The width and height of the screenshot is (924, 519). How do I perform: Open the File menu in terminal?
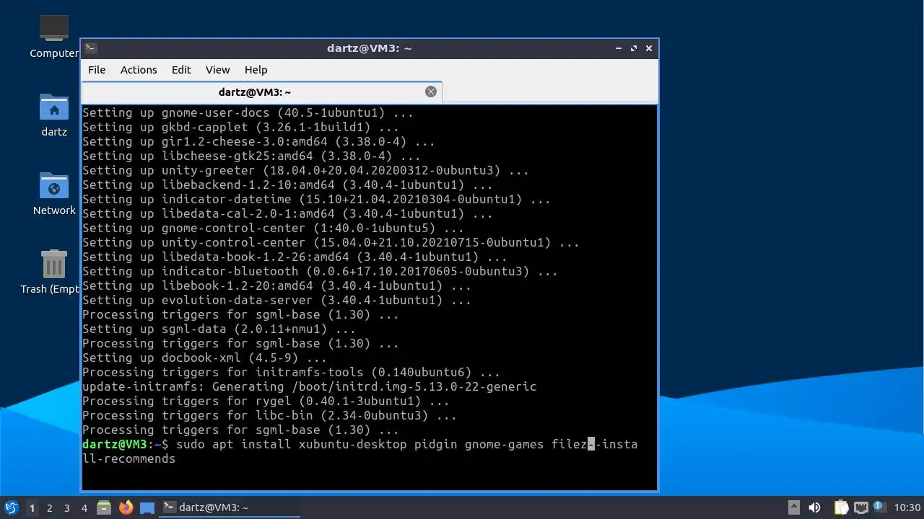tap(97, 70)
